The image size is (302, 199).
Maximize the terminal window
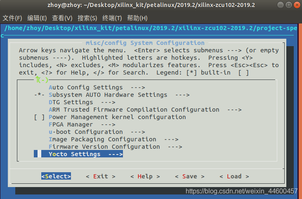289,5
